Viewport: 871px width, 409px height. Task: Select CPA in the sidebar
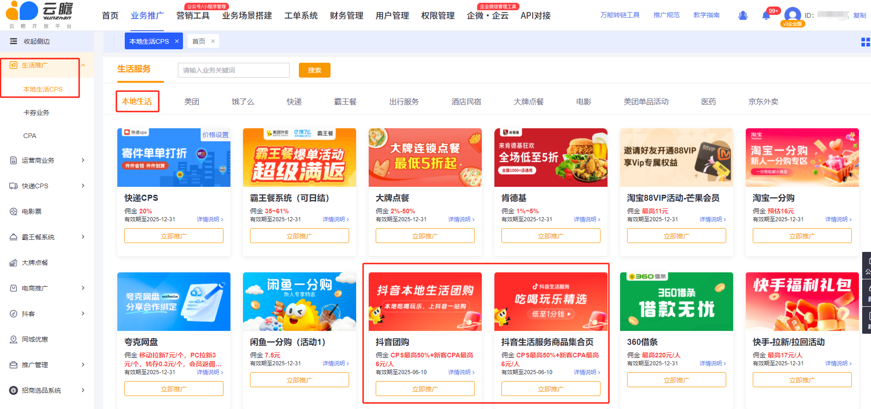pyautogui.click(x=30, y=136)
